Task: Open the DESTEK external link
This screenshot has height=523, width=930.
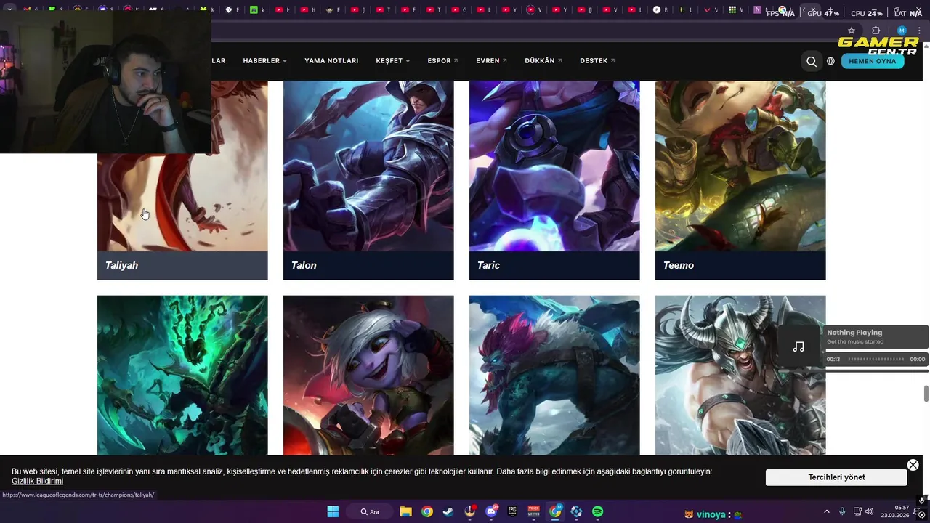Action: pyautogui.click(x=597, y=61)
